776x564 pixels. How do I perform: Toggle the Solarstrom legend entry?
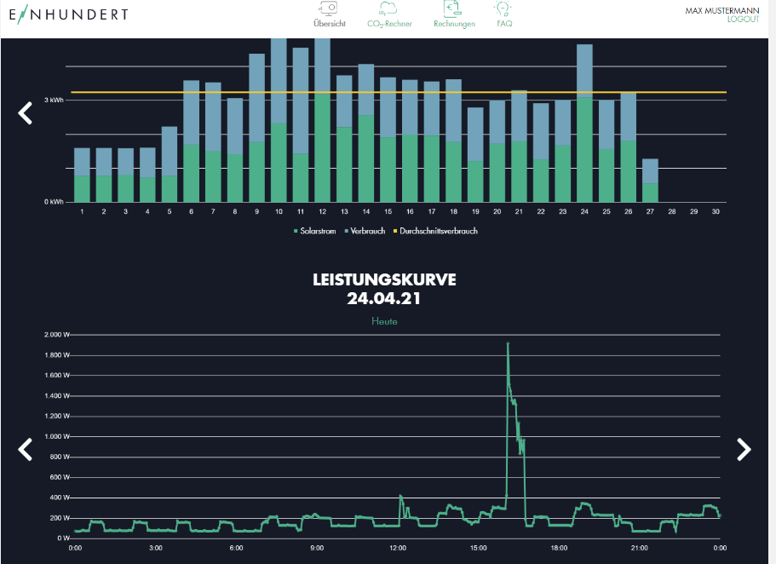click(315, 231)
